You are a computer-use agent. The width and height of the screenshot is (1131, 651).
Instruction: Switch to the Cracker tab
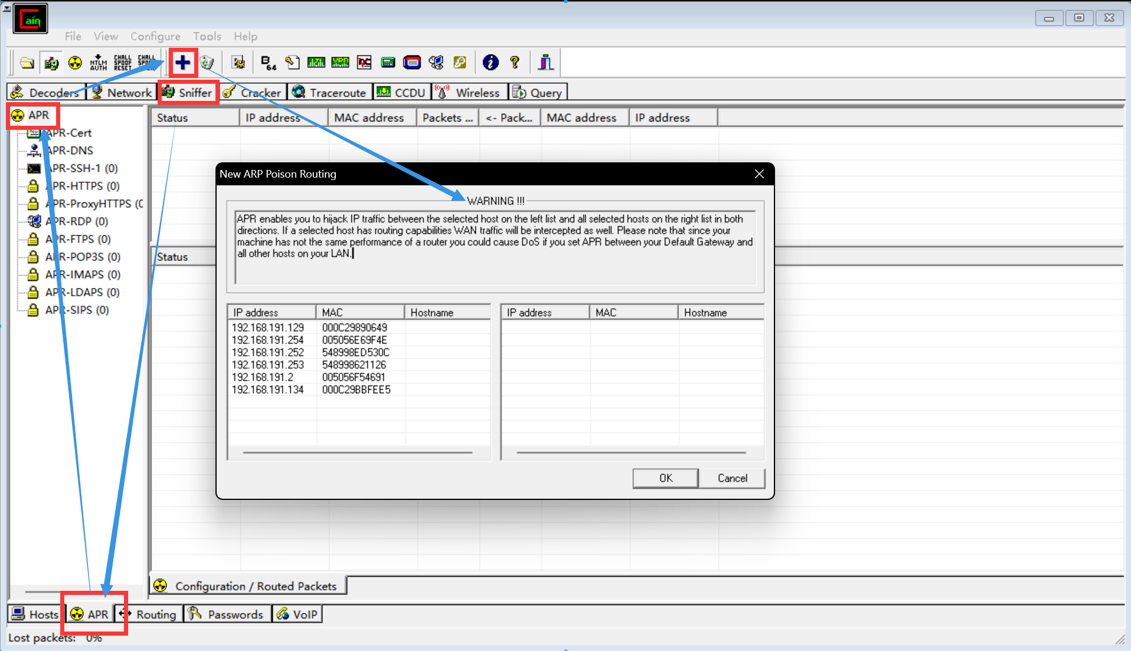pyautogui.click(x=253, y=93)
